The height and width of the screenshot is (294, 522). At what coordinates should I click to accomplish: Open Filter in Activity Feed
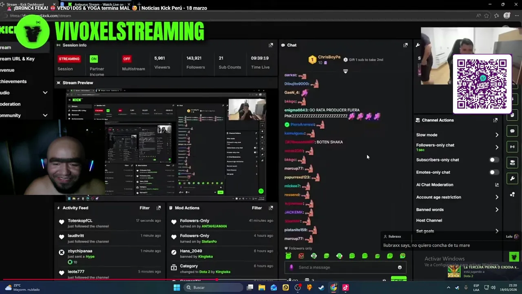pos(144,208)
